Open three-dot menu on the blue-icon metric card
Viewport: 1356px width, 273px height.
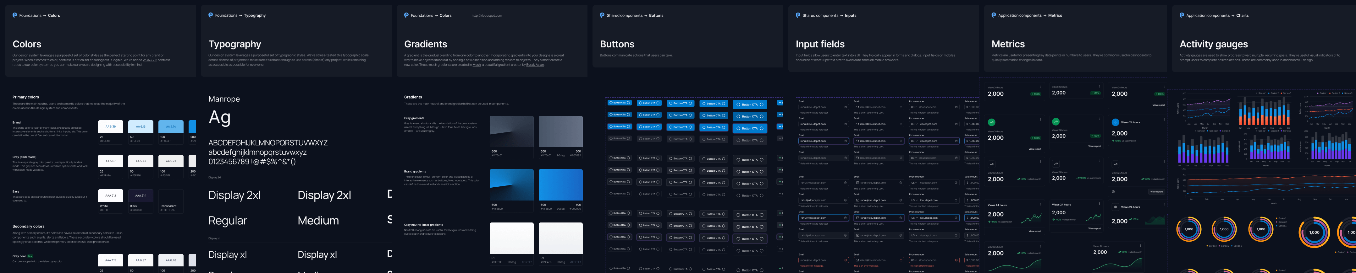[1164, 120]
